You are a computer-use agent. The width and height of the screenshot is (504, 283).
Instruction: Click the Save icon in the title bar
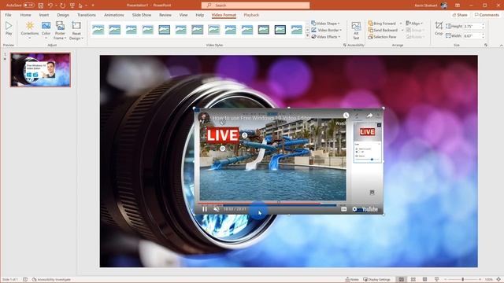[40, 6]
